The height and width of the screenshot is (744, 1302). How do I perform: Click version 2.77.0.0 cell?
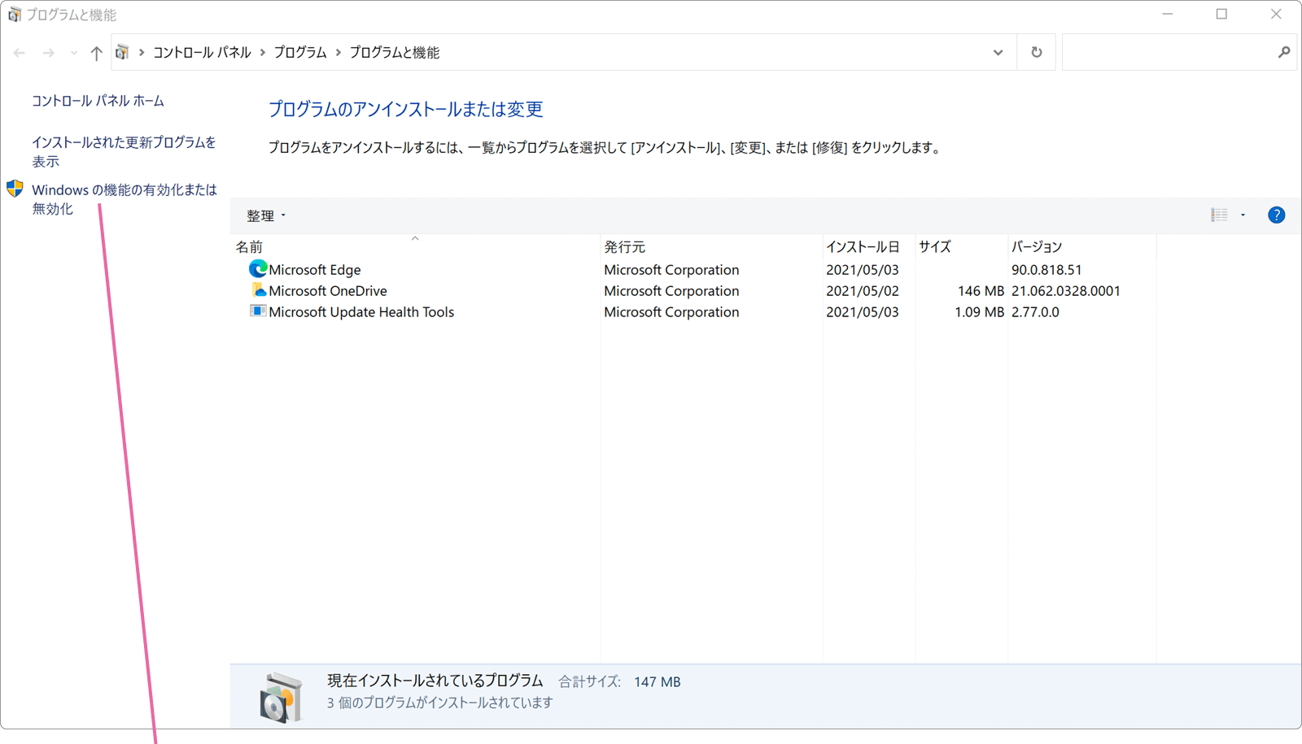tap(1035, 312)
